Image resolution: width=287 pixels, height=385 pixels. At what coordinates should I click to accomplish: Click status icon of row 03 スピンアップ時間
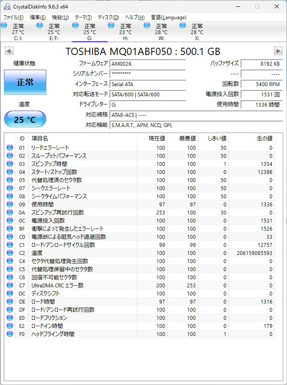[10, 164]
